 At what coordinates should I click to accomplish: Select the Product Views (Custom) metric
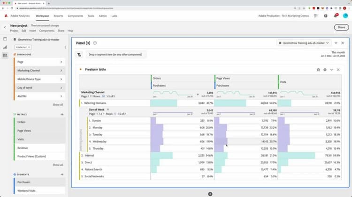[x=40, y=156]
